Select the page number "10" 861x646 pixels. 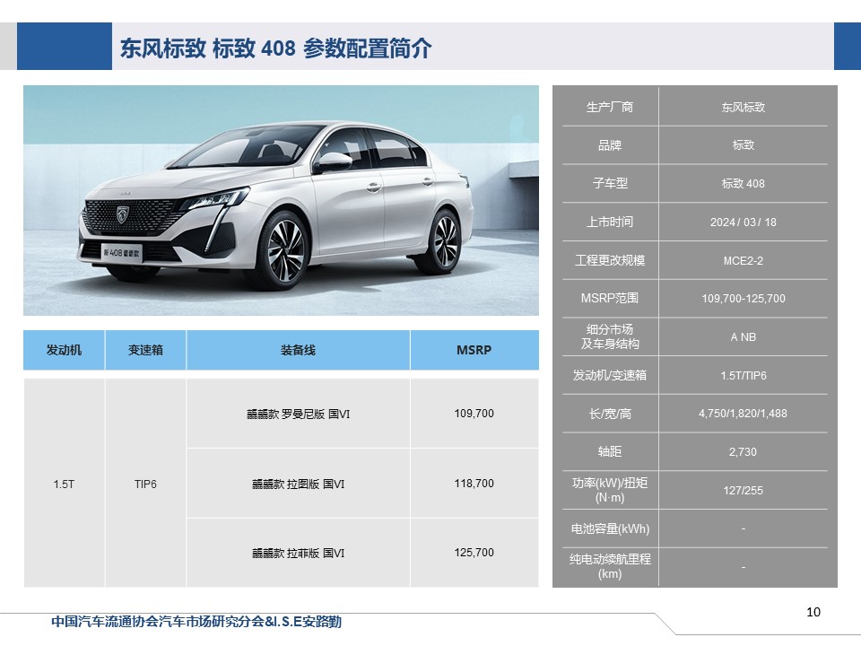click(813, 612)
